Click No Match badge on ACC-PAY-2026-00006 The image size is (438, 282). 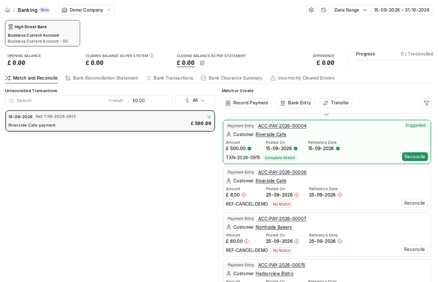[282, 204]
